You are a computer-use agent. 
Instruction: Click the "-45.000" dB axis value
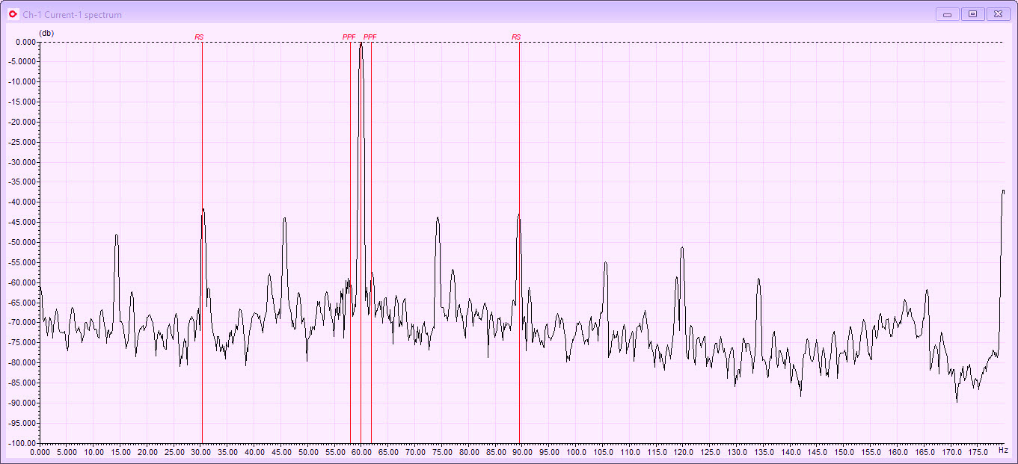point(23,223)
